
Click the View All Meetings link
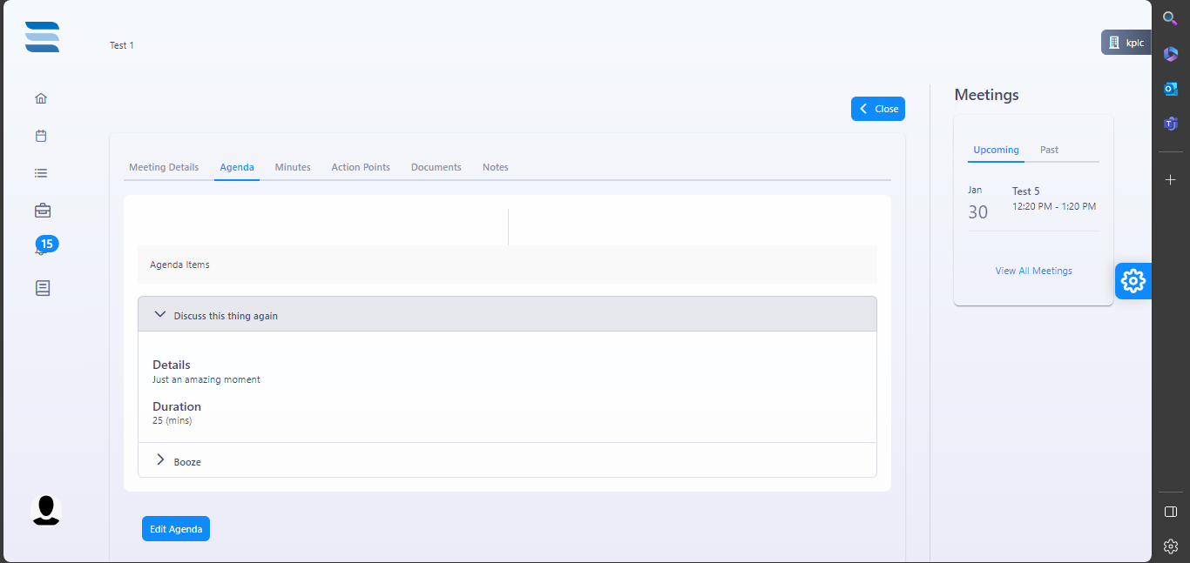tap(1033, 271)
